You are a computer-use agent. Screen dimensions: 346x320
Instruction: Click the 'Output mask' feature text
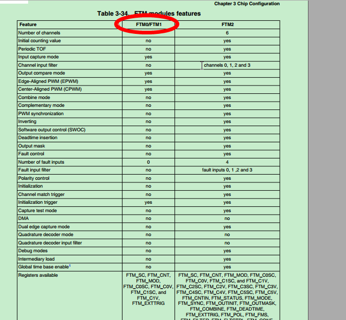click(32, 146)
